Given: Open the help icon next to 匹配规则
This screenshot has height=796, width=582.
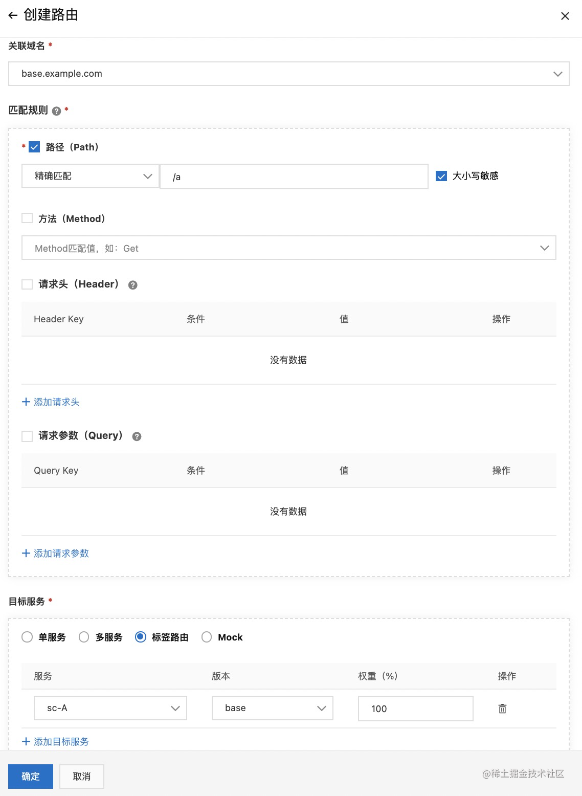Looking at the screenshot, I should click(57, 111).
